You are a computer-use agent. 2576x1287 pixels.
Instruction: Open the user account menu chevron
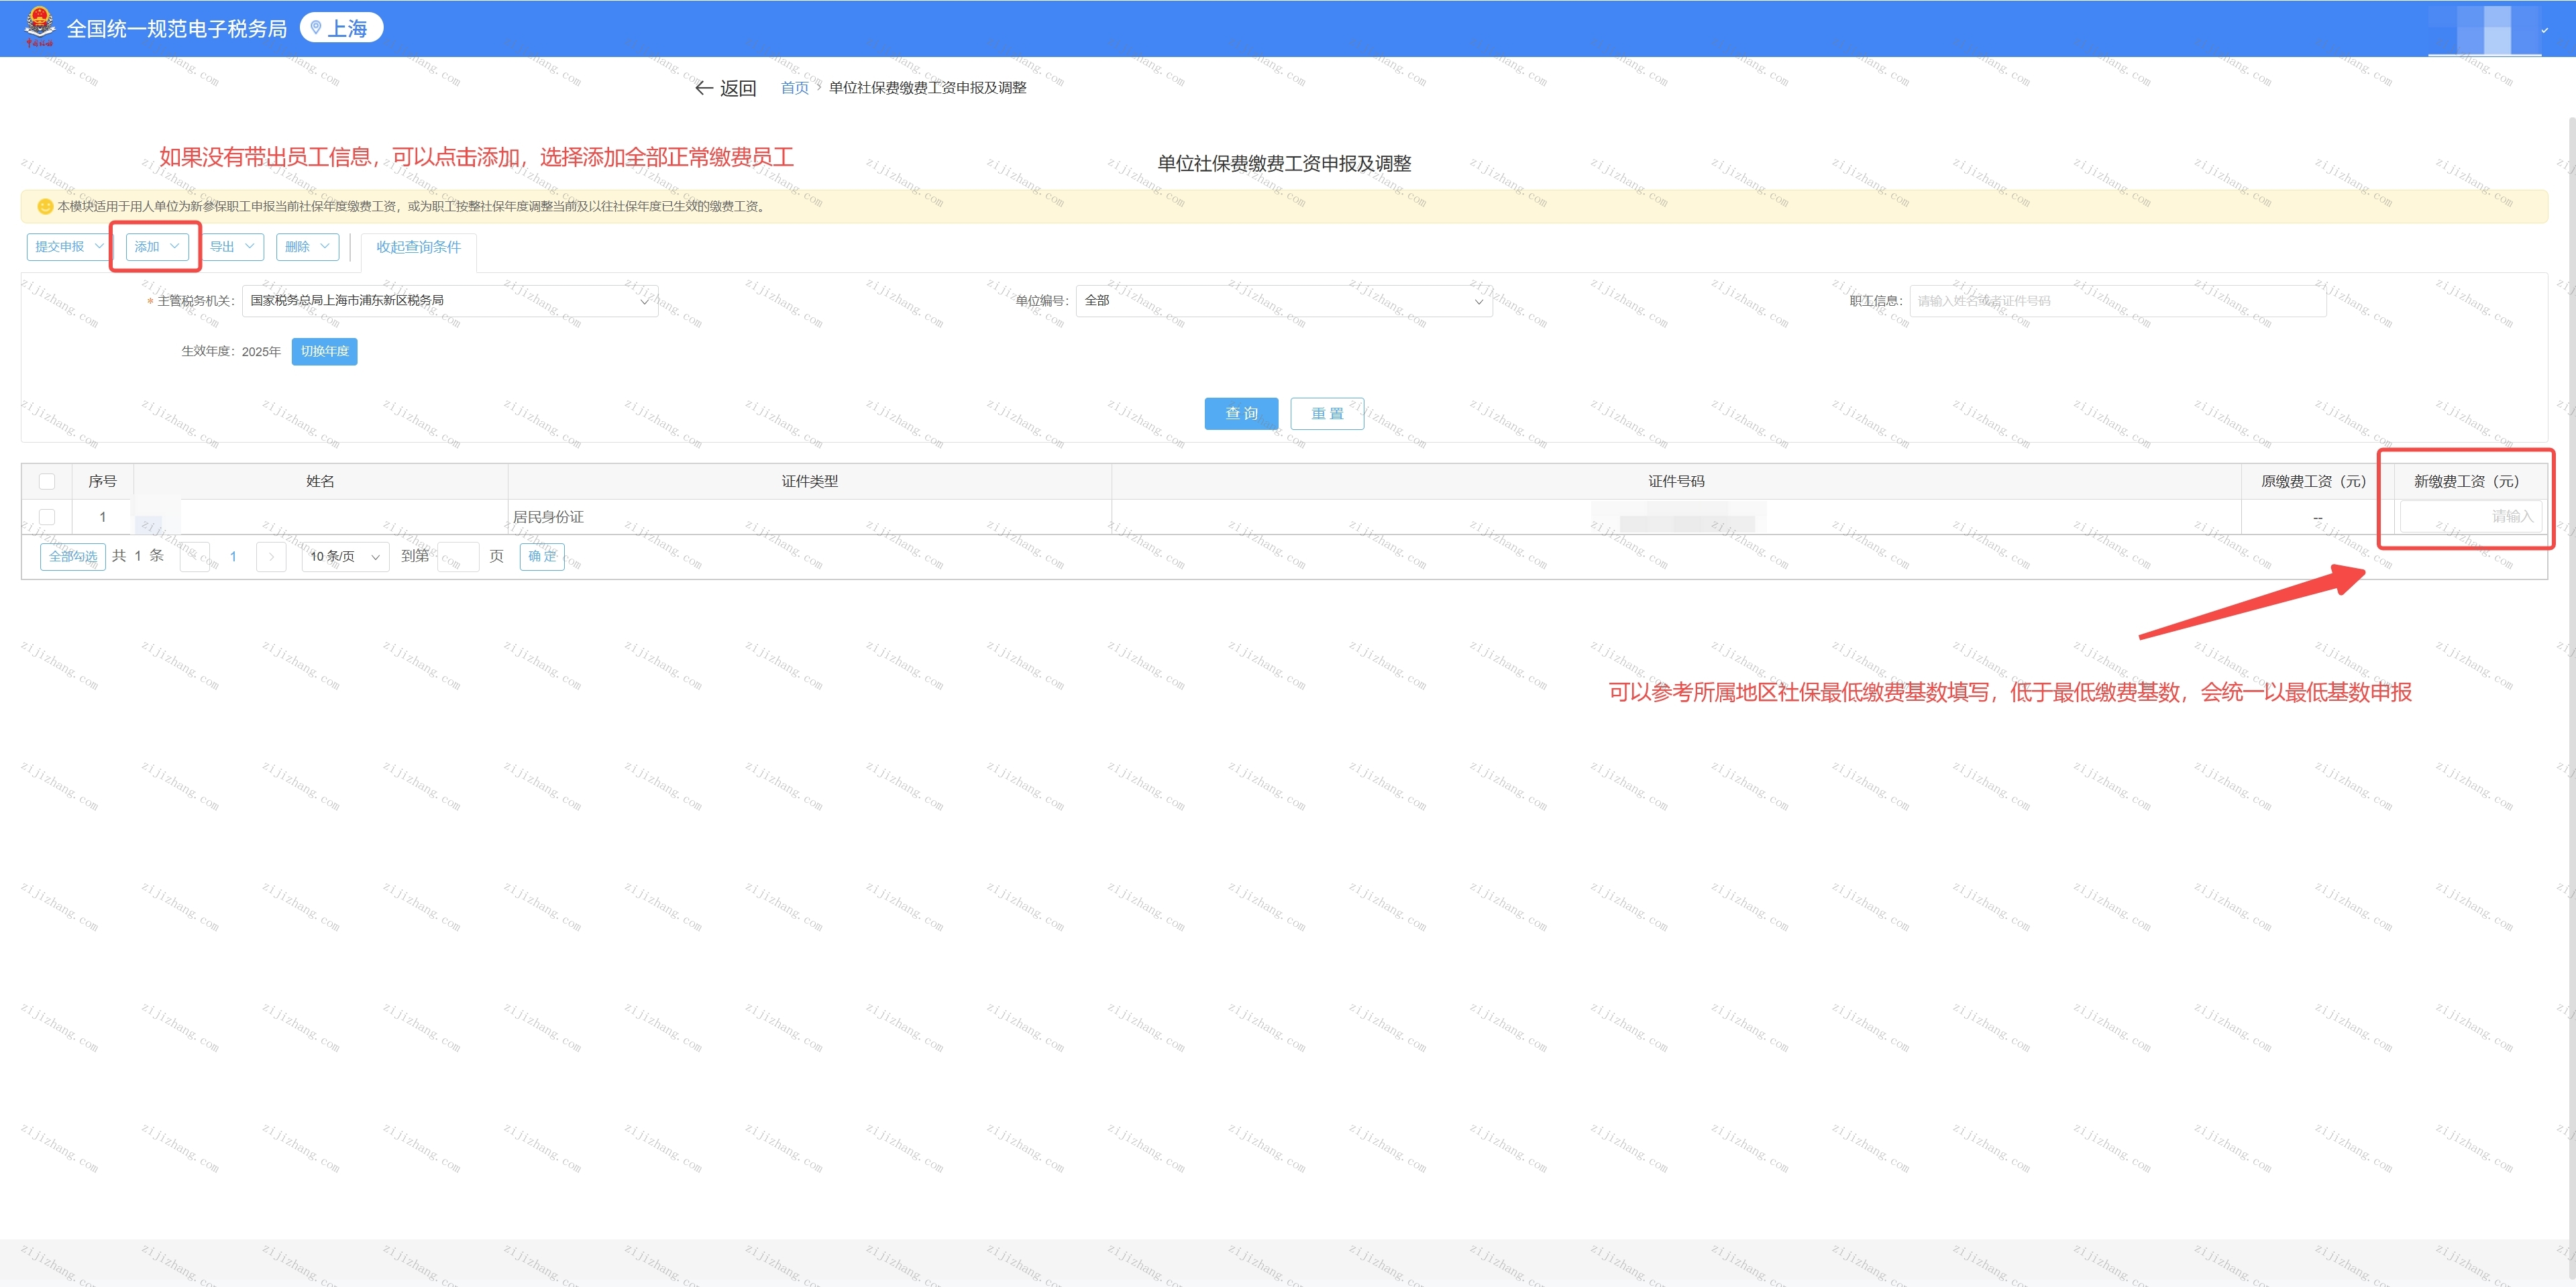2545,30
